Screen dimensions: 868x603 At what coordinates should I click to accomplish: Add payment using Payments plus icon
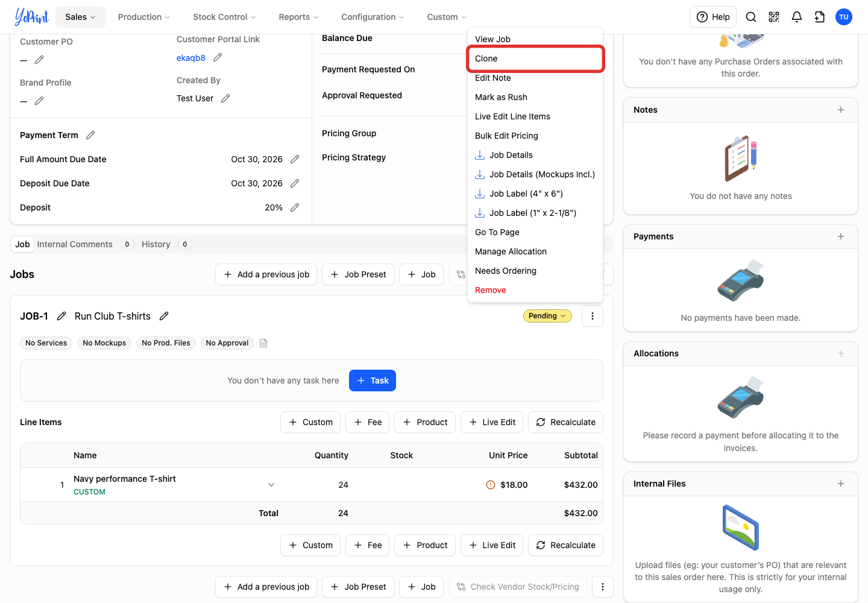click(841, 236)
